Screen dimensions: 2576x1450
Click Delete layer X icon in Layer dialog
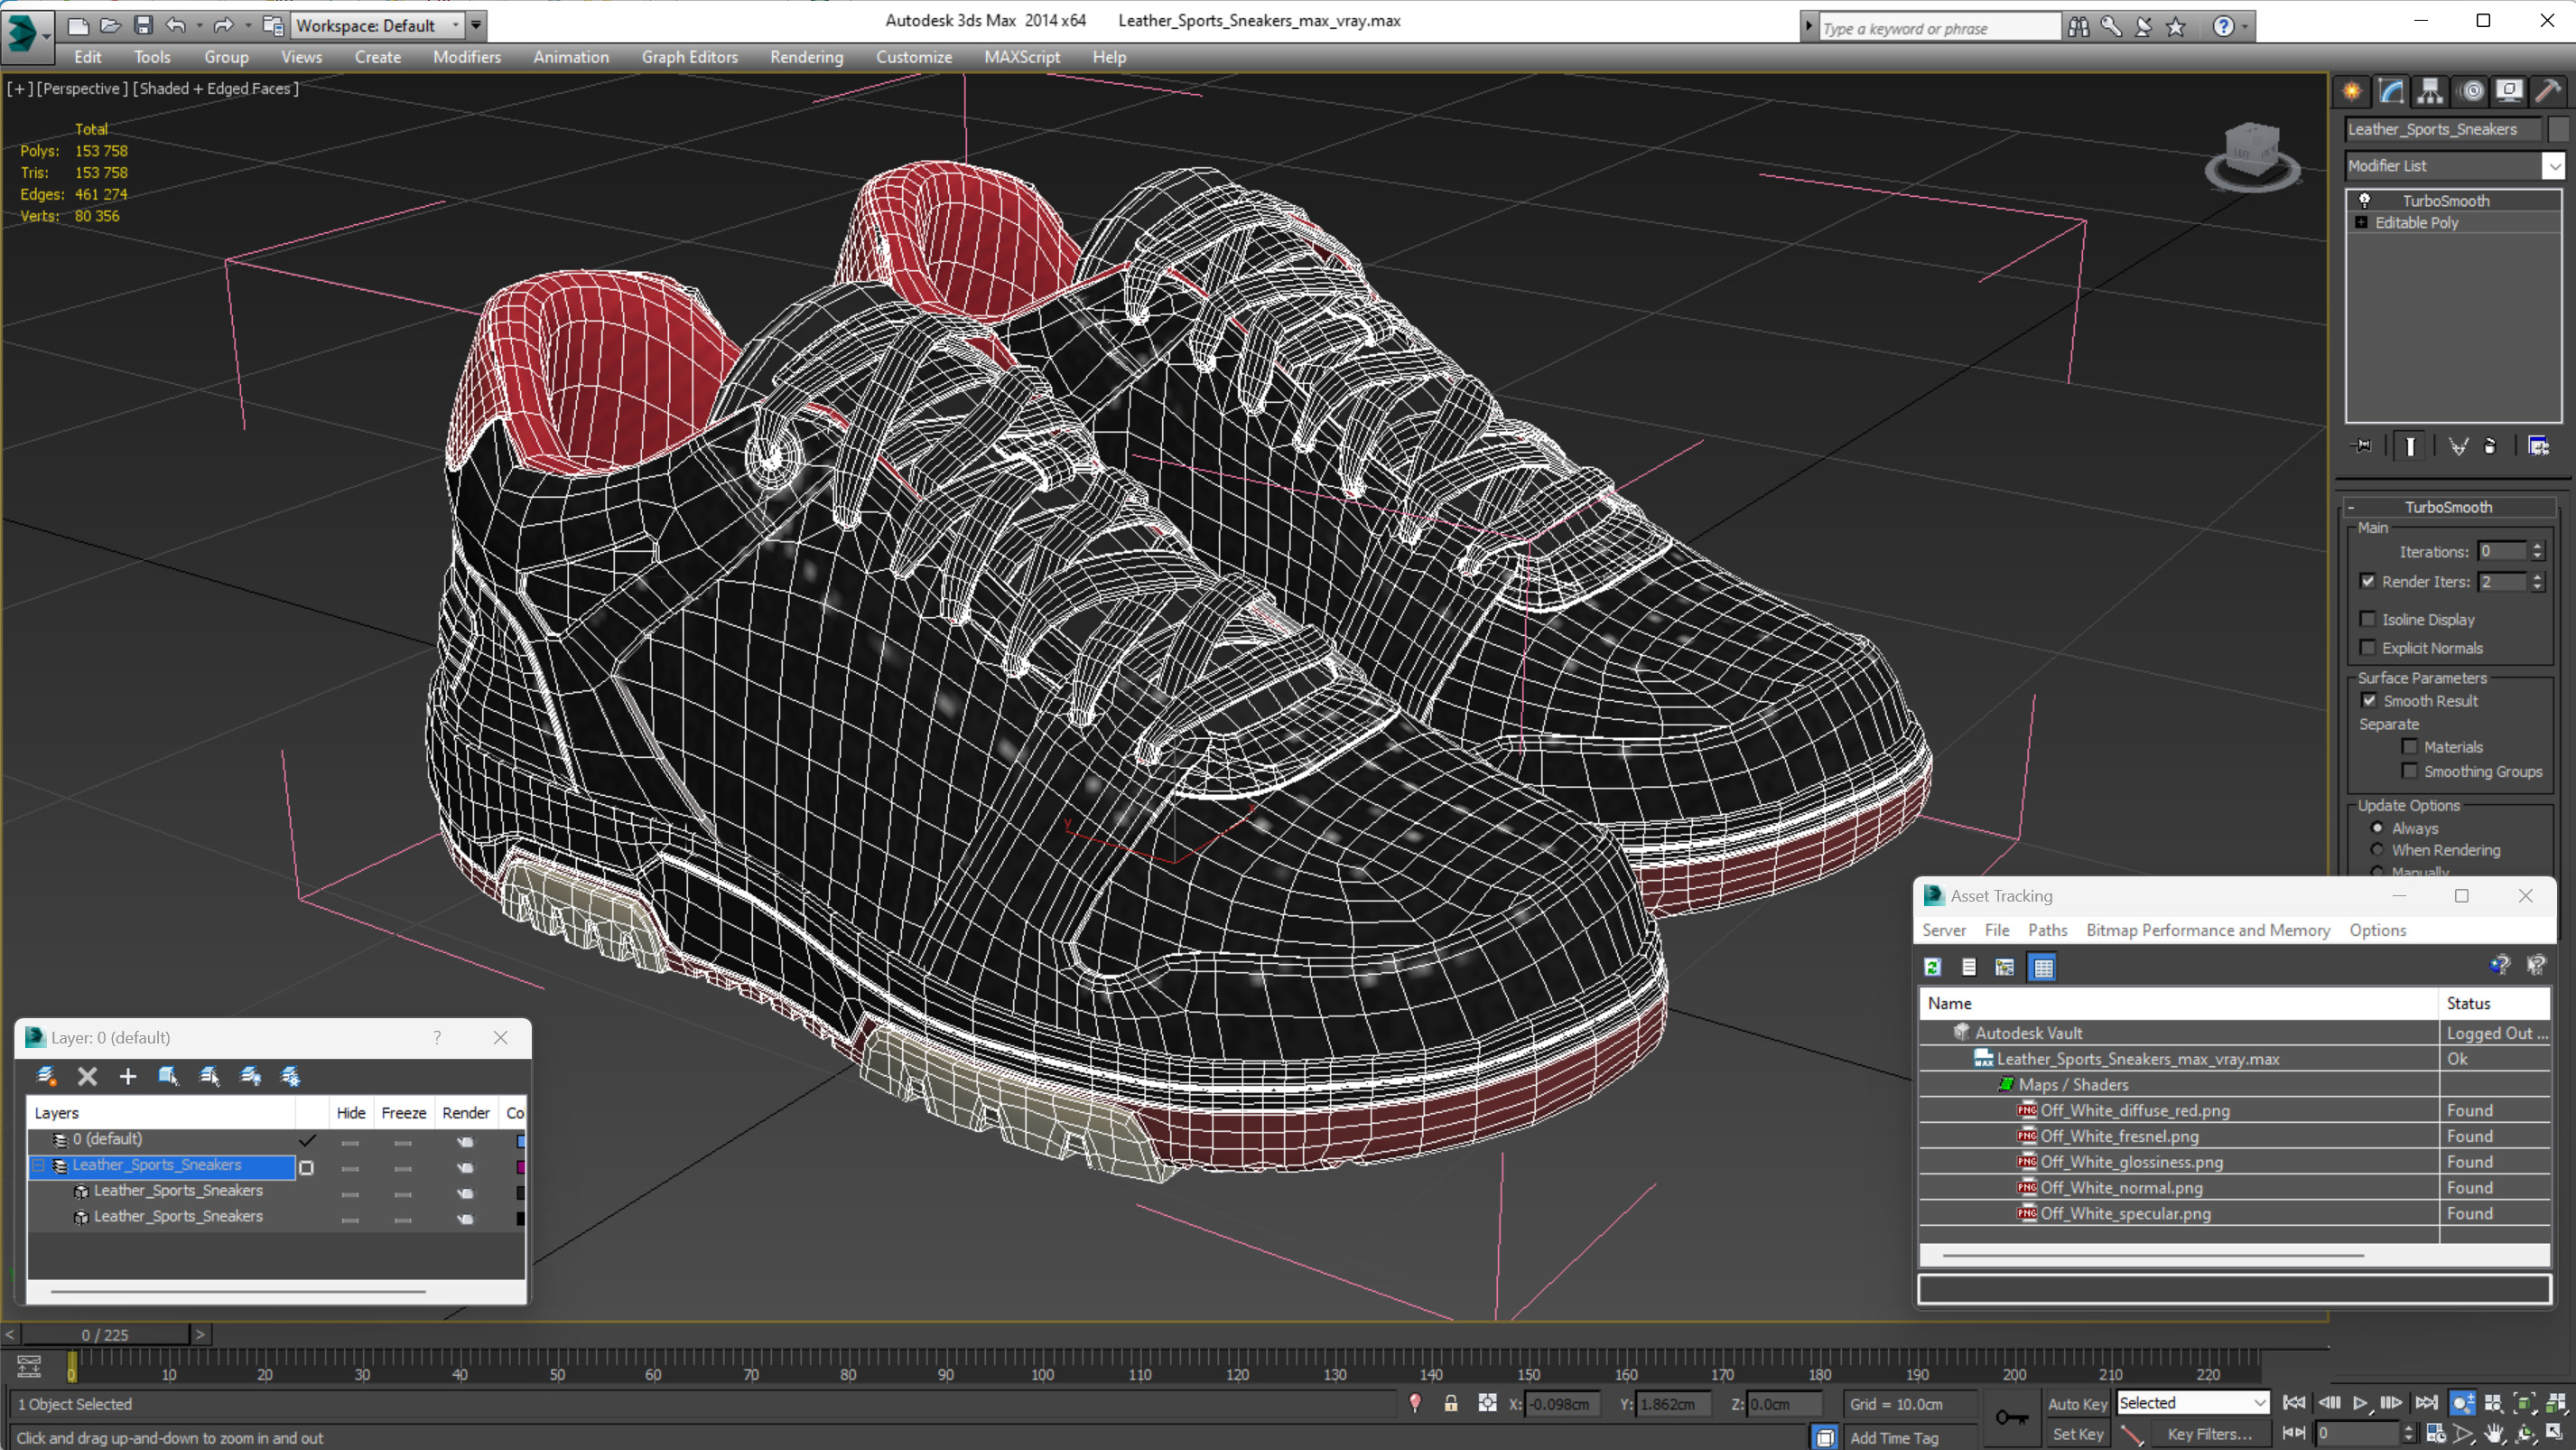click(87, 1076)
